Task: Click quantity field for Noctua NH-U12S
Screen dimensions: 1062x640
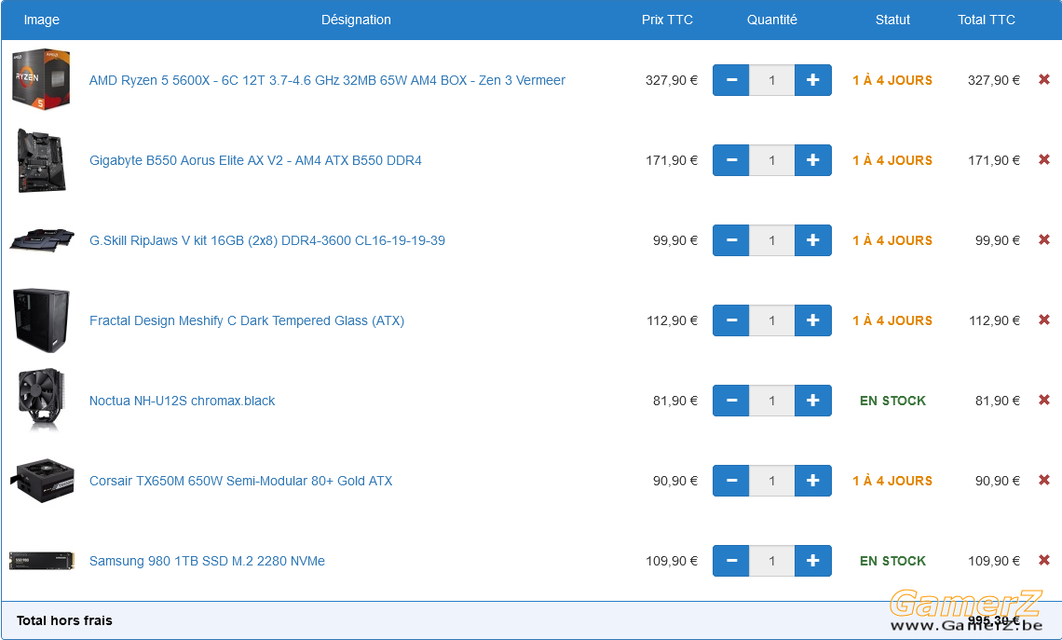Action: coord(772,401)
